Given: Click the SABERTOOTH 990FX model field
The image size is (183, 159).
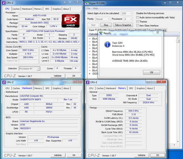Looking at the screenshot, I should pyautogui.click(x=38, y=99).
